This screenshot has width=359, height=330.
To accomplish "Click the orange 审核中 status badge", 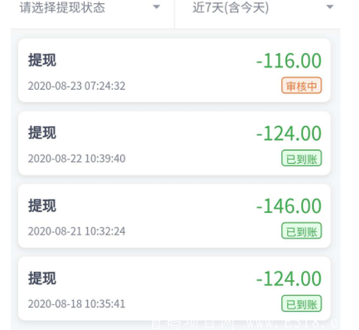I will [302, 85].
